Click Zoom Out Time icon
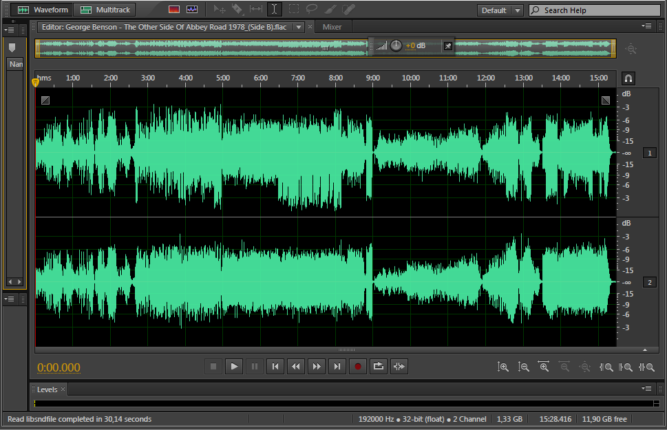 tap(564, 367)
